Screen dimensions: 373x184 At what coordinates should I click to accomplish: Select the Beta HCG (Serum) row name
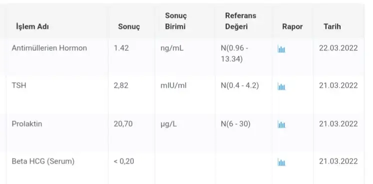click(x=43, y=161)
